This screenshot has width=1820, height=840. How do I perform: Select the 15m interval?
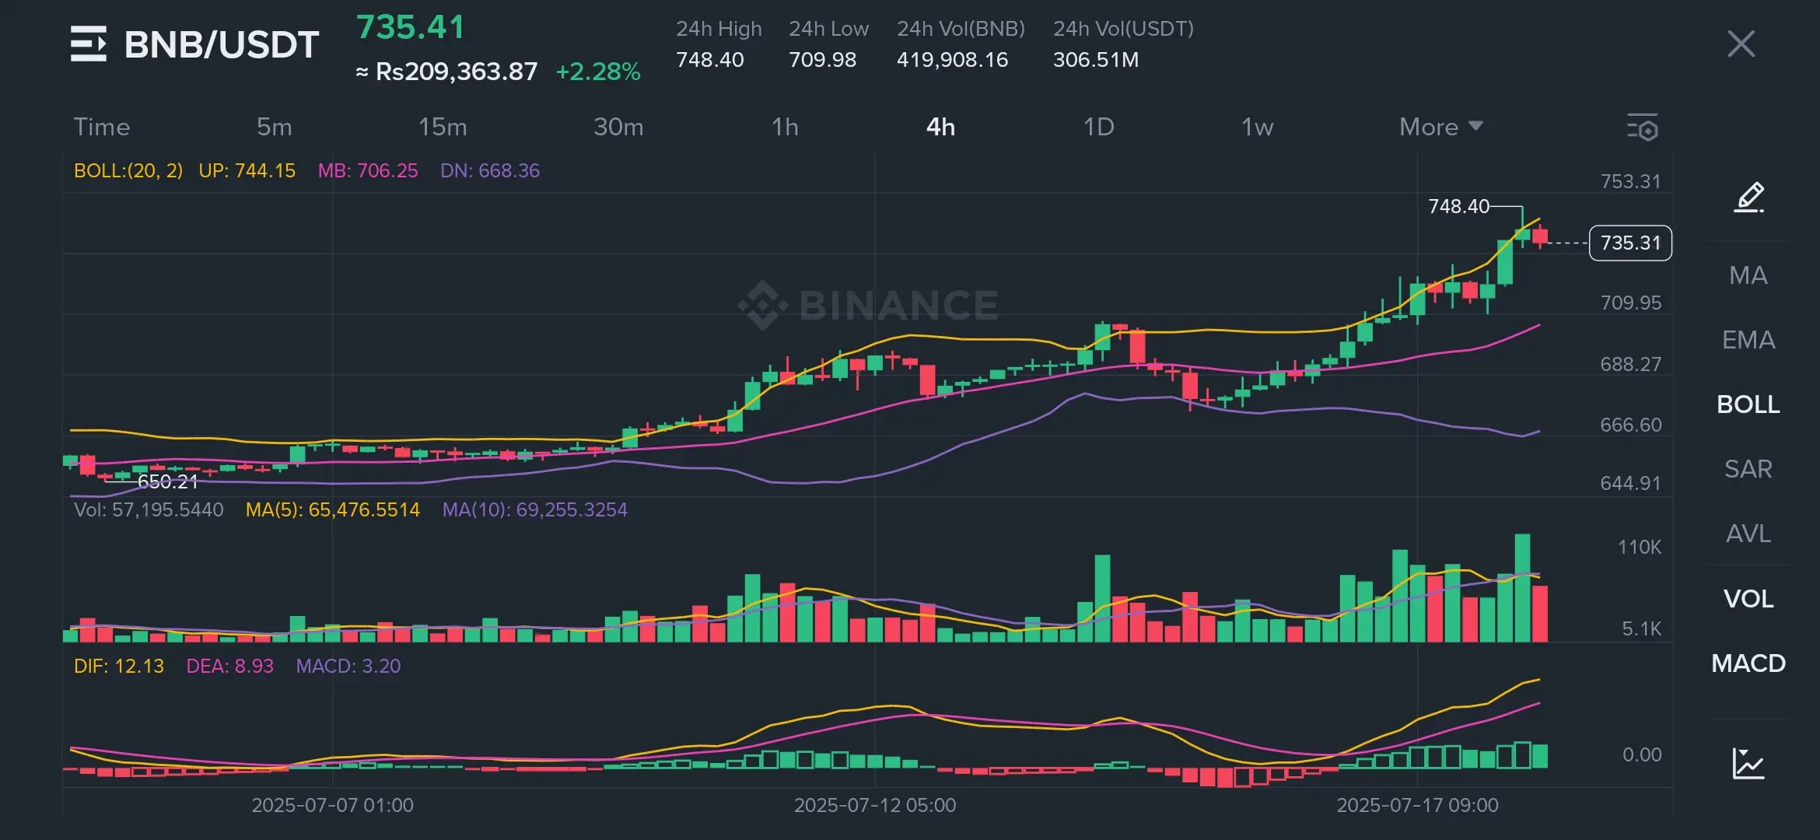coord(443,127)
